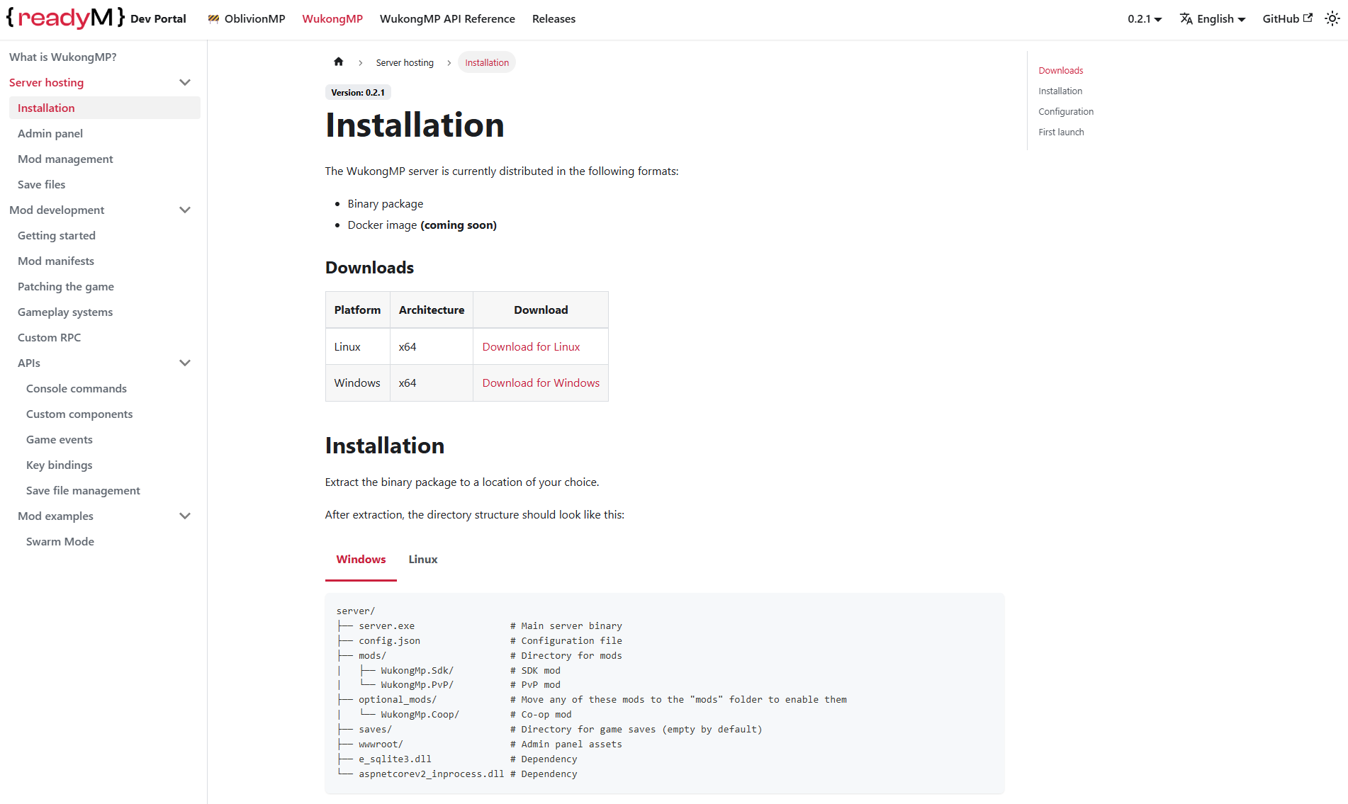This screenshot has width=1348, height=804.
Task: Open Mod development sidebar category
Action: click(x=57, y=210)
